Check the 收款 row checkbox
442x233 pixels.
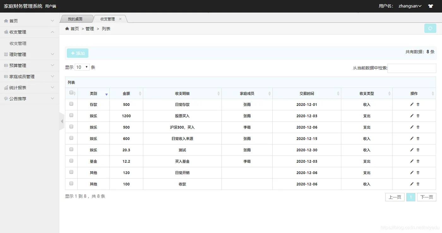[71, 183]
